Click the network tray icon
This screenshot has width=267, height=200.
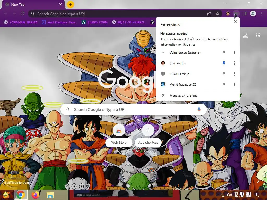(x=223, y=195)
